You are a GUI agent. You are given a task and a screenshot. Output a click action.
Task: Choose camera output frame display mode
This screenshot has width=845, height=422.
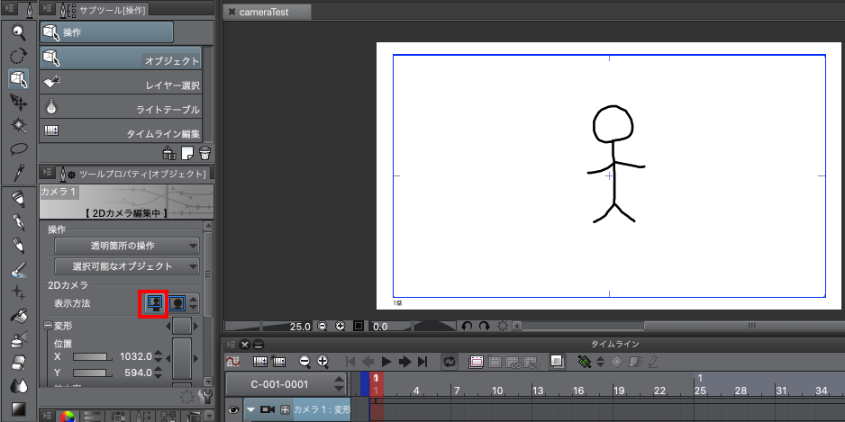177,303
